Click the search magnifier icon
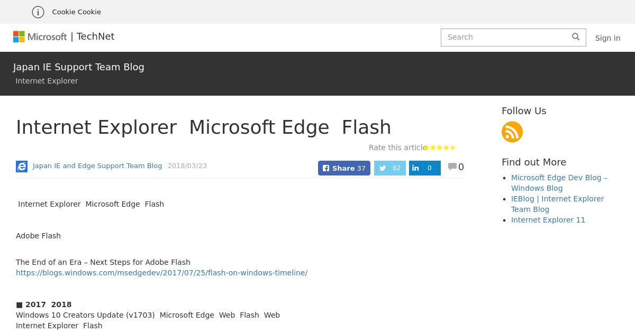The width and height of the screenshot is (635, 333). point(576,37)
